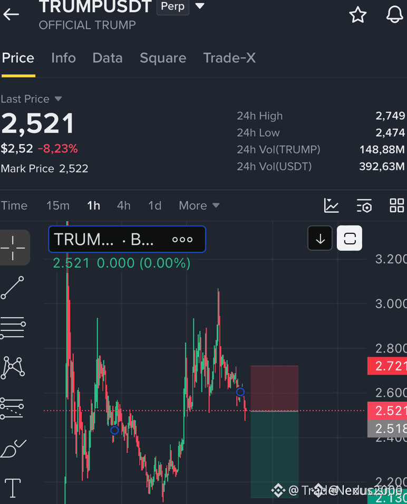Open the Price tab
Viewport: 407px width, 504px height.
[x=18, y=58]
